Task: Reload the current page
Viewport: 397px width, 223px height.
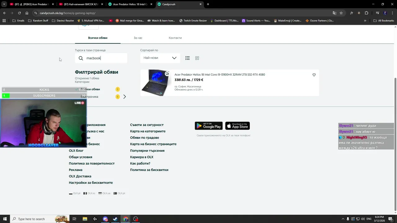Action: coord(19,13)
